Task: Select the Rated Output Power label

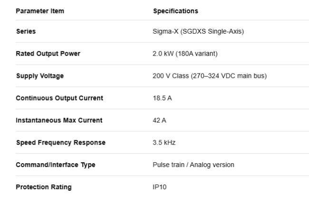Action: (48, 54)
